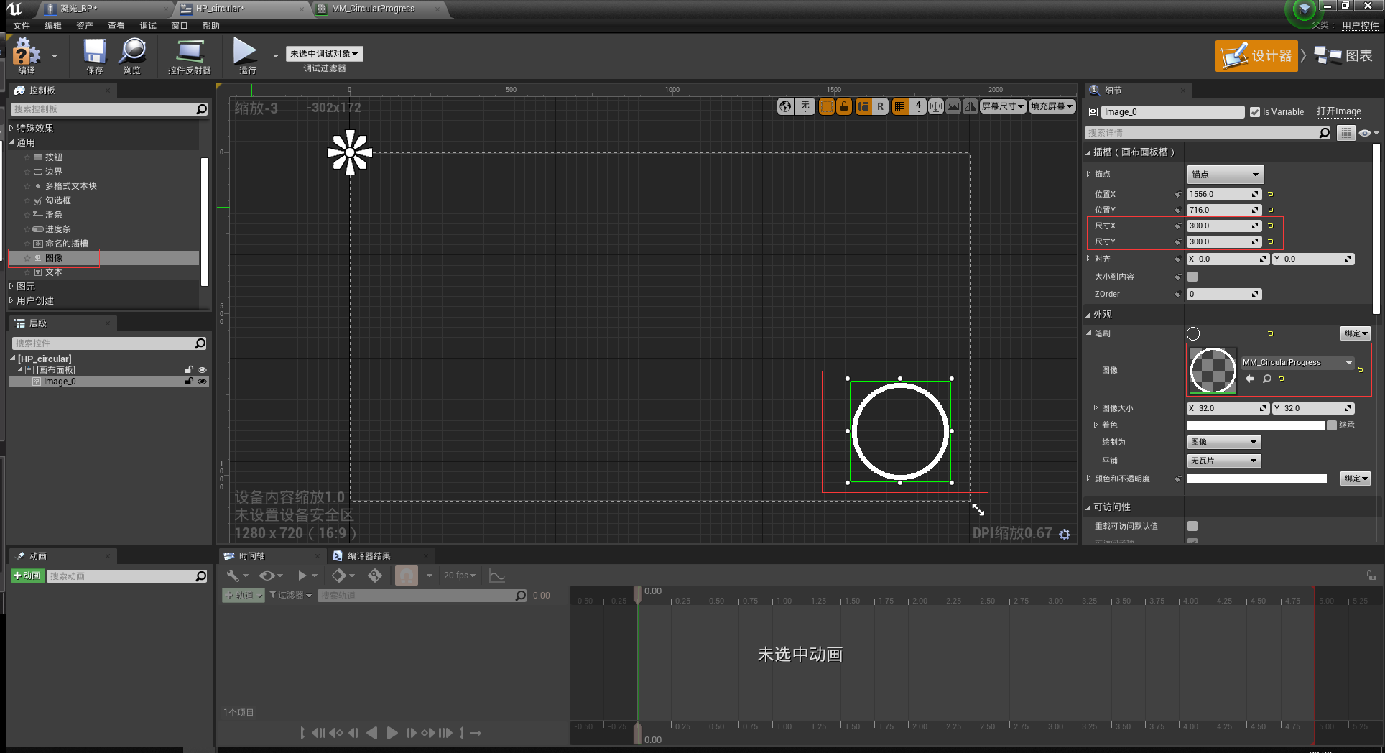Toggle the layout transform mode icon
This screenshot has height=753, width=1385.
click(x=863, y=106)
